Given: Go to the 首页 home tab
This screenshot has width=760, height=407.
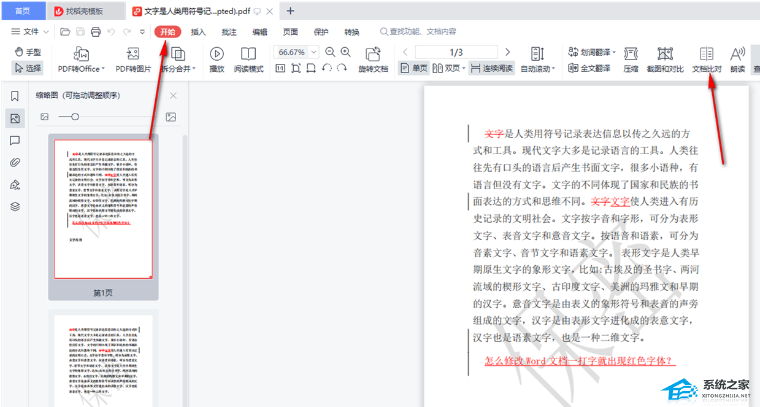Looking at the screenshot, I should [23, 11].
